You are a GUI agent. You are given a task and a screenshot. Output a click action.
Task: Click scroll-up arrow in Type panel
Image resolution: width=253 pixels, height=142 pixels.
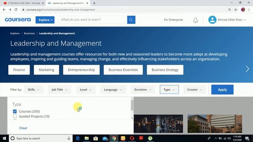132,99
